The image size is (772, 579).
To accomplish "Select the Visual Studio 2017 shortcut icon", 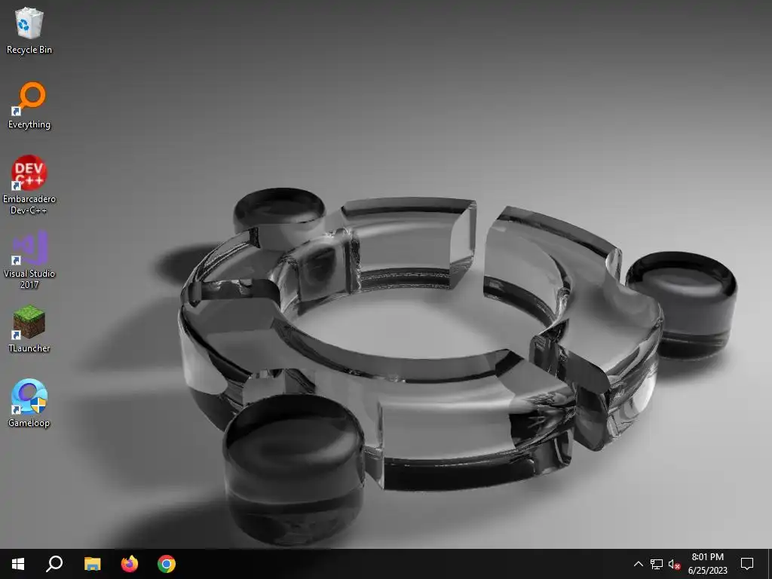I will coord(29,247).
